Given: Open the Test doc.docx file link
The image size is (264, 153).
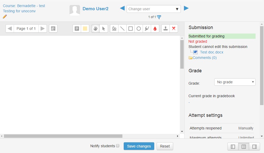Looking at the screenshot, I should [211, 52].
